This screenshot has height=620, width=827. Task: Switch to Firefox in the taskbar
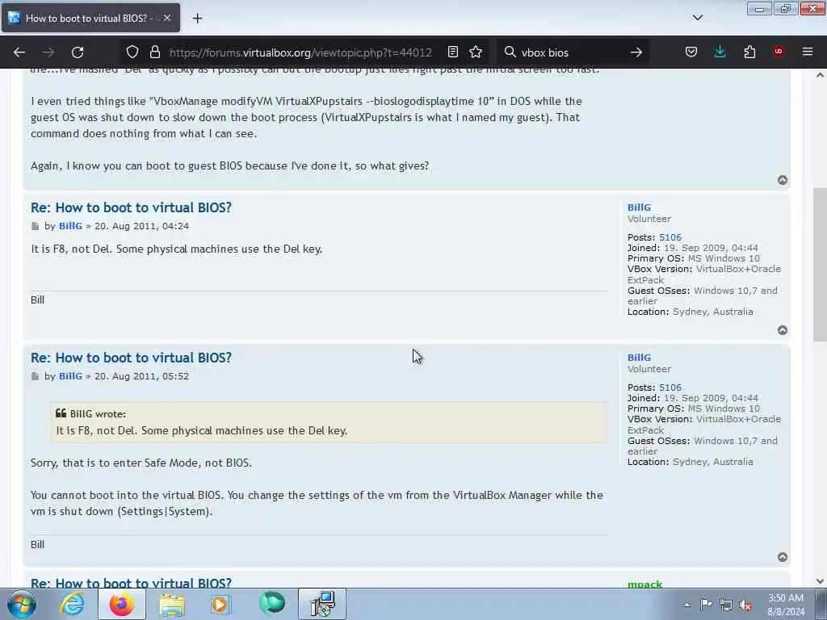pyautogui.click(x=121, y=604)
